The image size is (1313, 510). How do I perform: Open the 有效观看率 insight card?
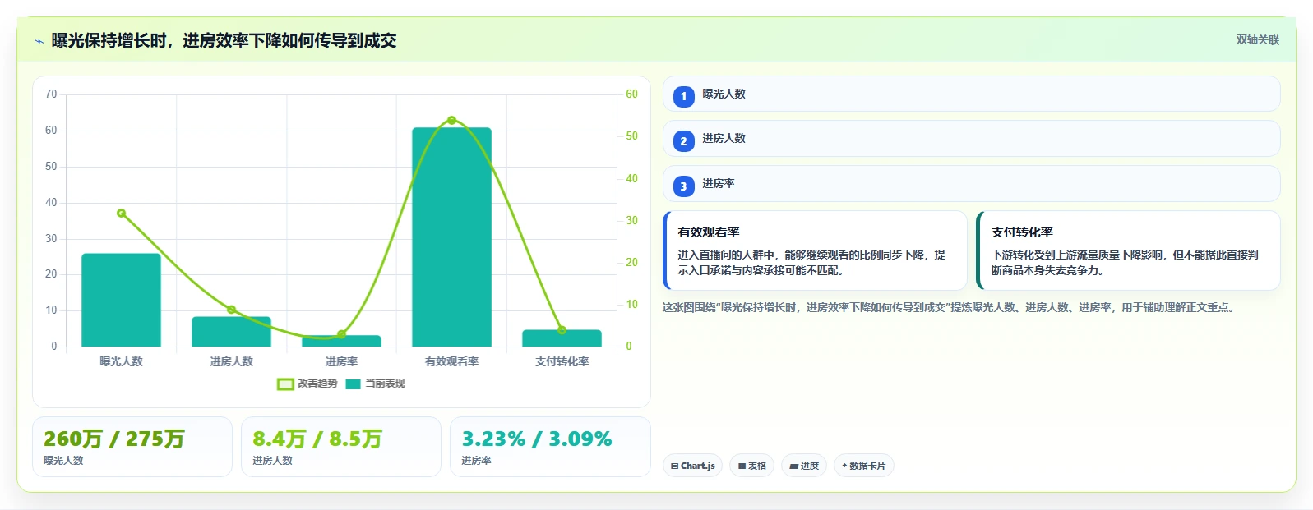[x=815, y=250]
